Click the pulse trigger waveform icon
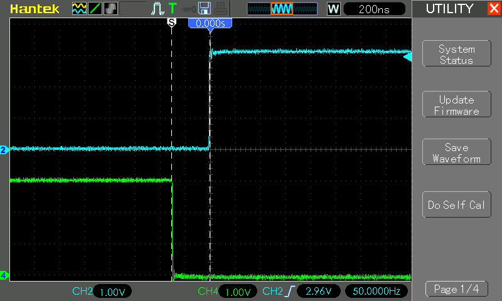 (158, 9)
